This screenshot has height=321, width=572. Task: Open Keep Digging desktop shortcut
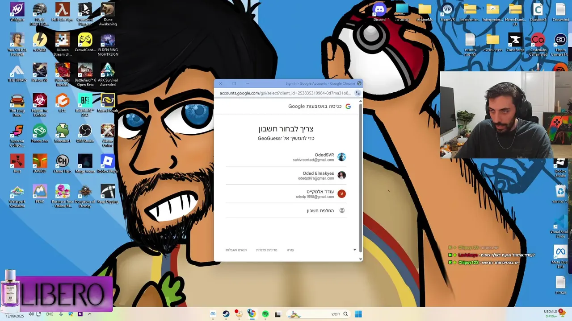[108, 194]
